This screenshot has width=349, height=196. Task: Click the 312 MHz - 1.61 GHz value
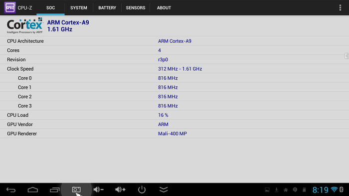180,69
